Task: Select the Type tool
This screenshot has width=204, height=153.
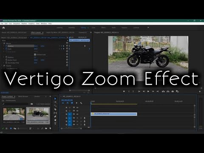Action: [55, 124]
